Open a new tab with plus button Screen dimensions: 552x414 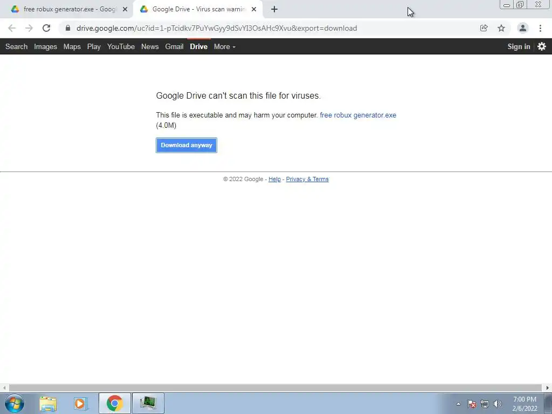tap(274, 9)
